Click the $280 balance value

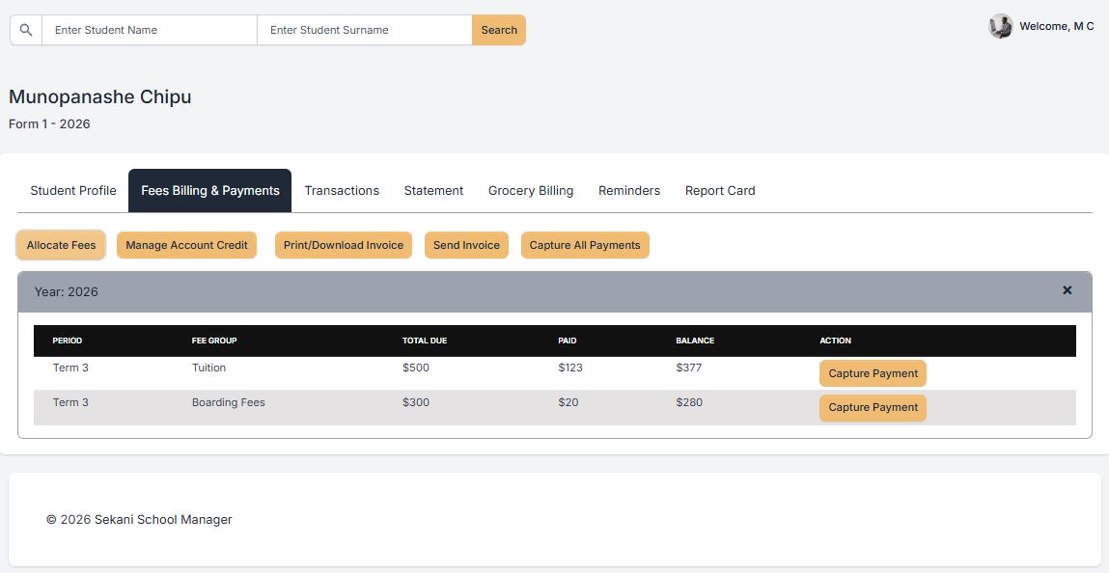coord(689,402)
